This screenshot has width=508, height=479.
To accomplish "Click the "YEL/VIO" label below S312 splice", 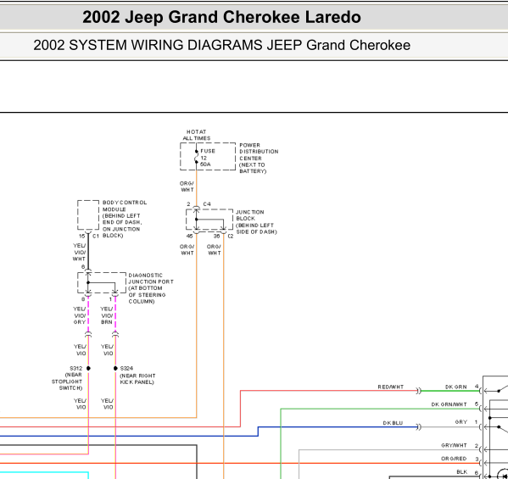I will pos(80,404).
